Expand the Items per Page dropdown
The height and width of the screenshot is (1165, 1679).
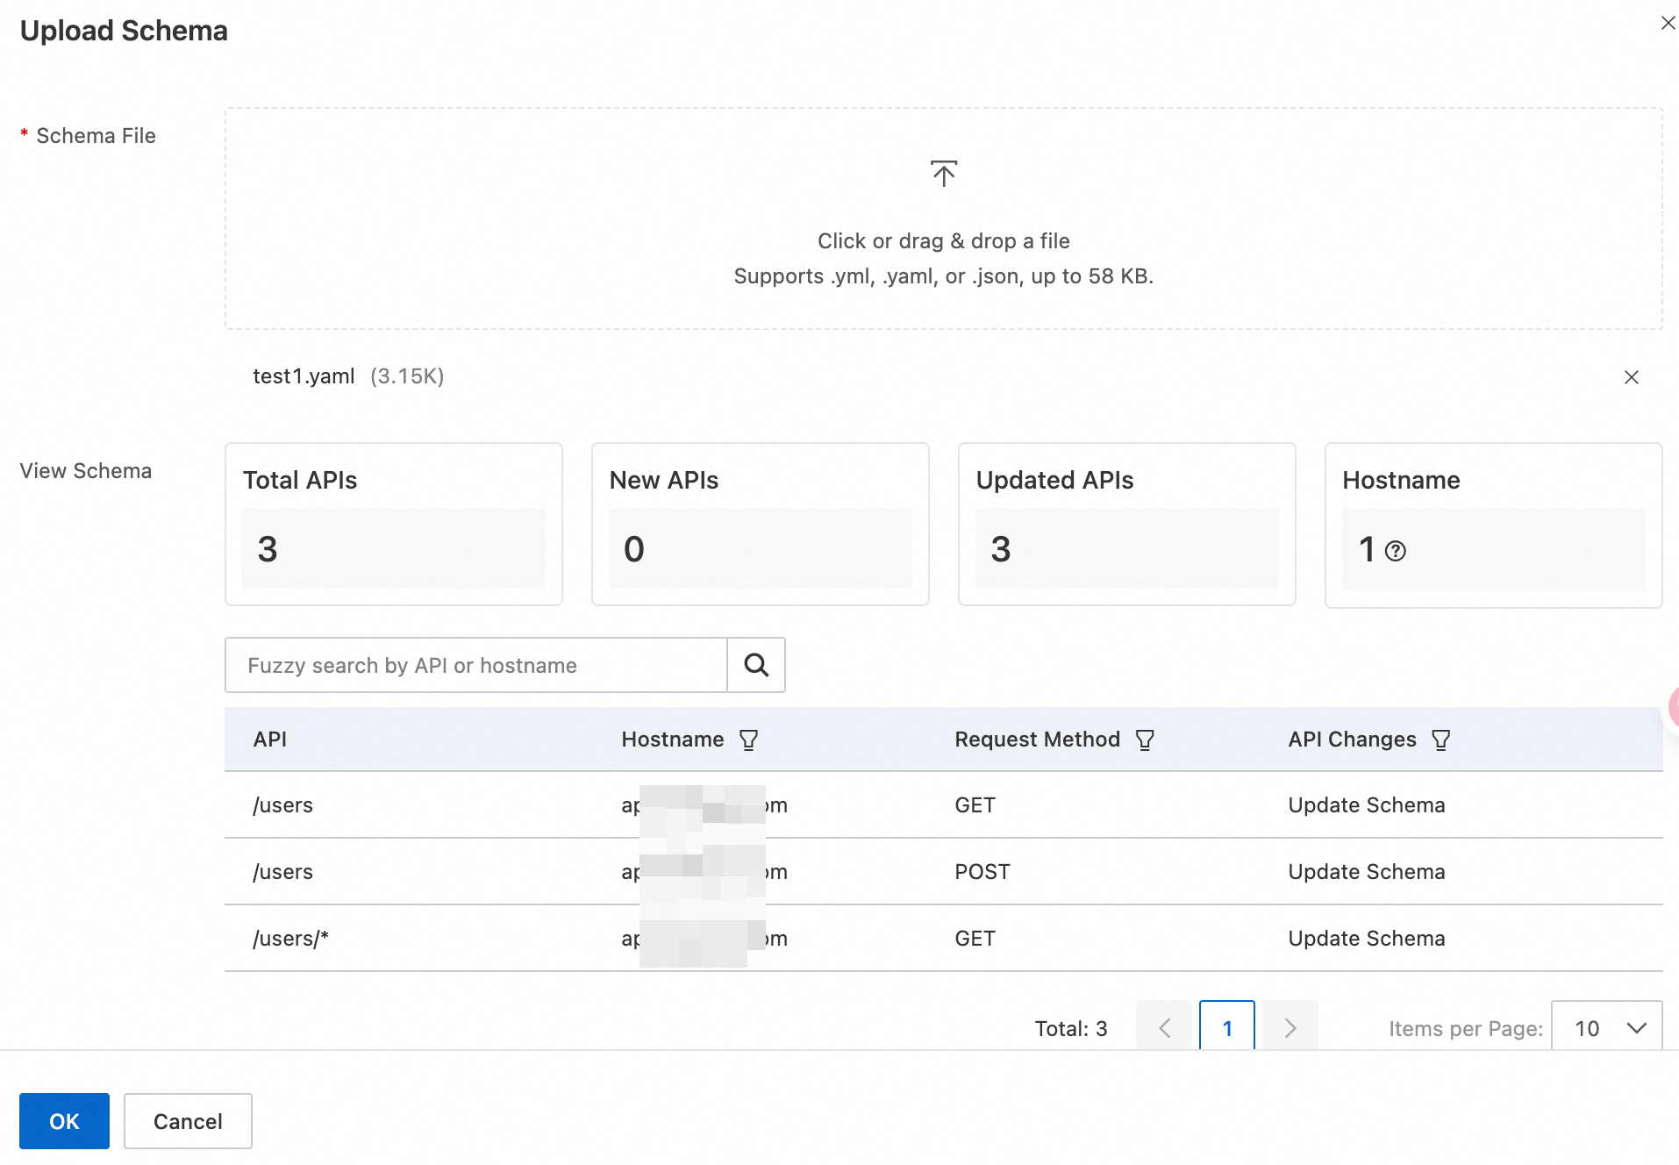coord(1606,1028)
